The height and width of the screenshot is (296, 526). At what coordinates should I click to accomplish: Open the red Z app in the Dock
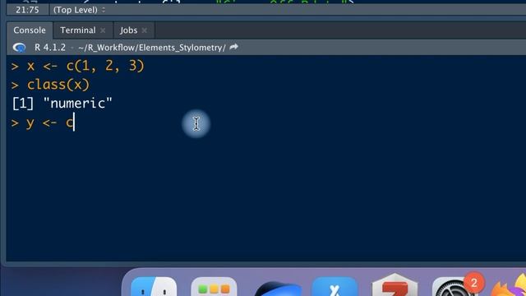tap(394, 285)
